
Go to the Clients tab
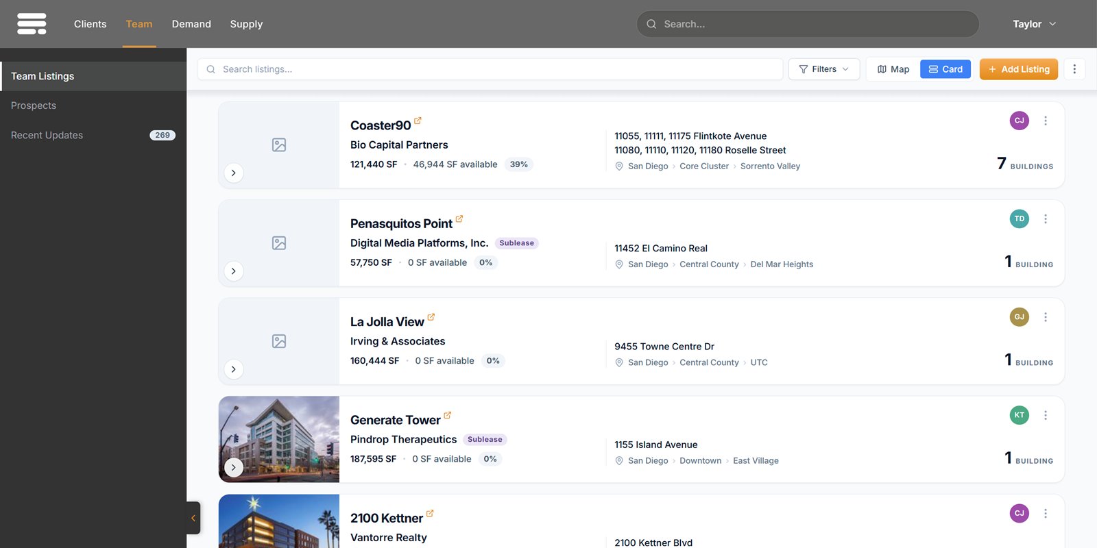[x=91, y=24]
